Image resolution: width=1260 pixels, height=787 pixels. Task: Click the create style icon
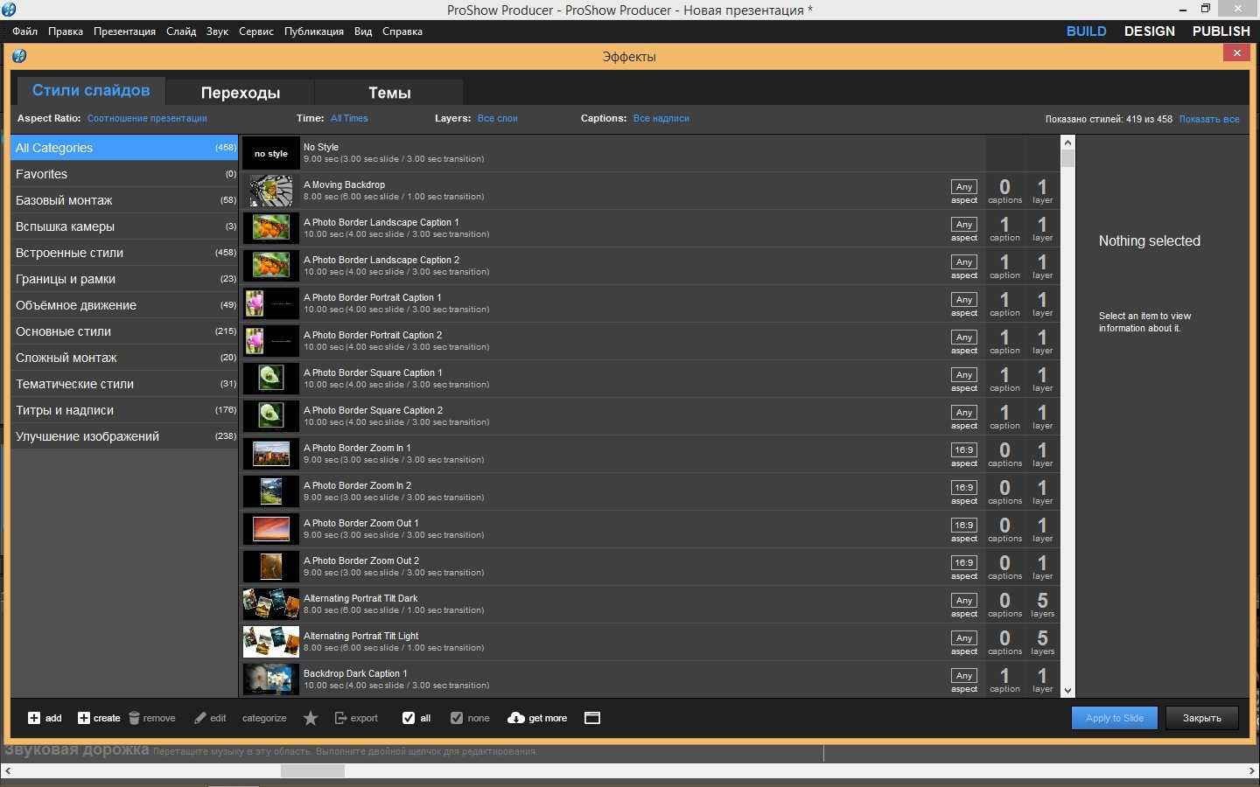point(84,718)
